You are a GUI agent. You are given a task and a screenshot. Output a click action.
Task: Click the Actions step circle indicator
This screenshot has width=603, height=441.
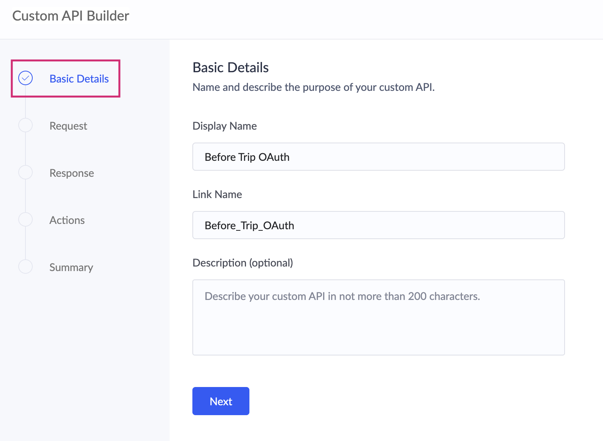click(25, 219)
